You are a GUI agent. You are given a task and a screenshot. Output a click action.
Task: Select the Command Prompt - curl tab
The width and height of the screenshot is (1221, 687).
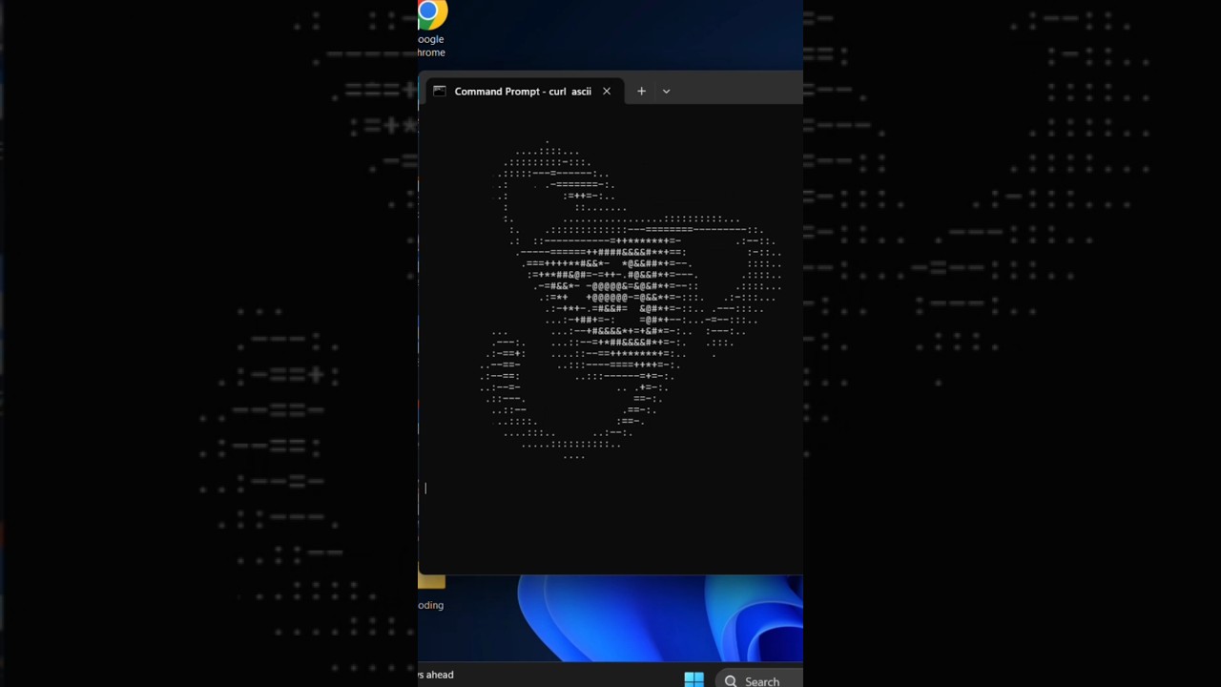pyautogui.click(x=523, y=92)
